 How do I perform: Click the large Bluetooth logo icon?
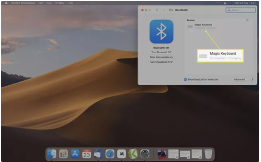[x=161, y=31]
